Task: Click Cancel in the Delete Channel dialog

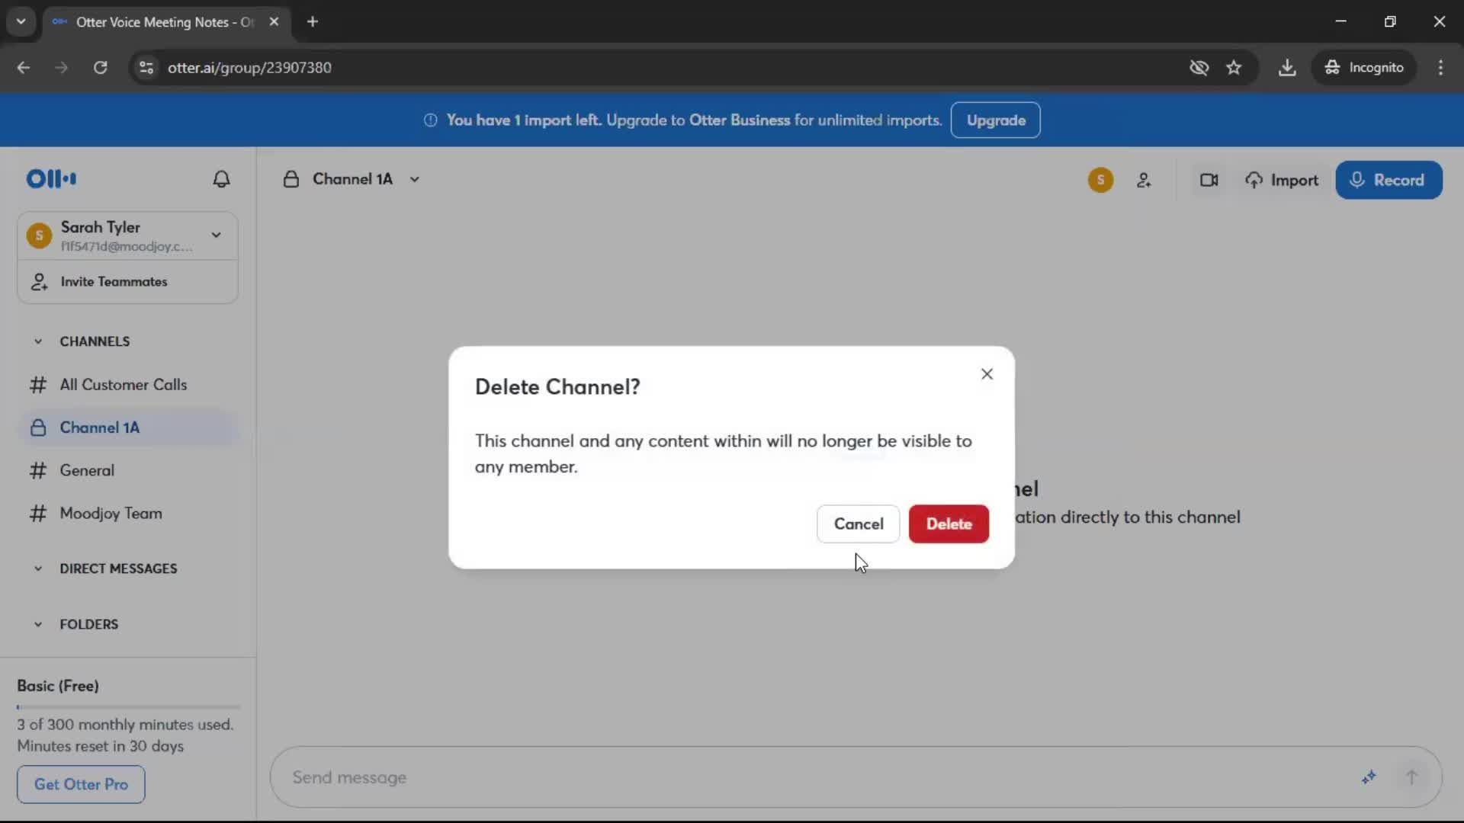Action: 858,524
